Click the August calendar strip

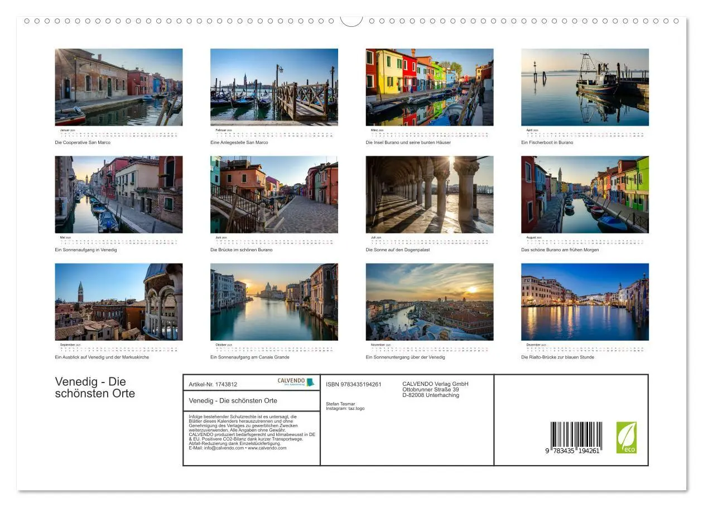[x=585, y=241]
